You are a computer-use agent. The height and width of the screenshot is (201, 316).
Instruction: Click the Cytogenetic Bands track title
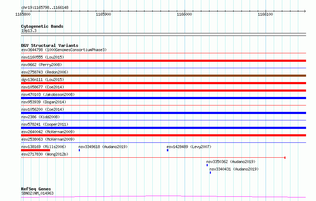[42, 26]
